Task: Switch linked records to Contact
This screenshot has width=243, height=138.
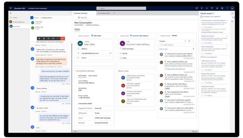Action: pyautogui.click(x=174, y=36)
